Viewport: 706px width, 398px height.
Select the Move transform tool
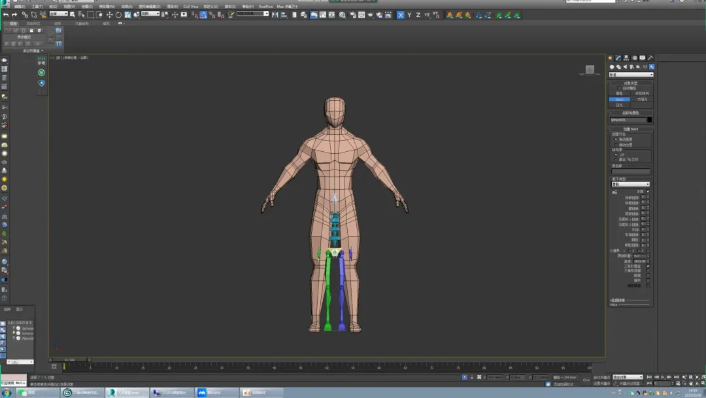click(109, 14)
